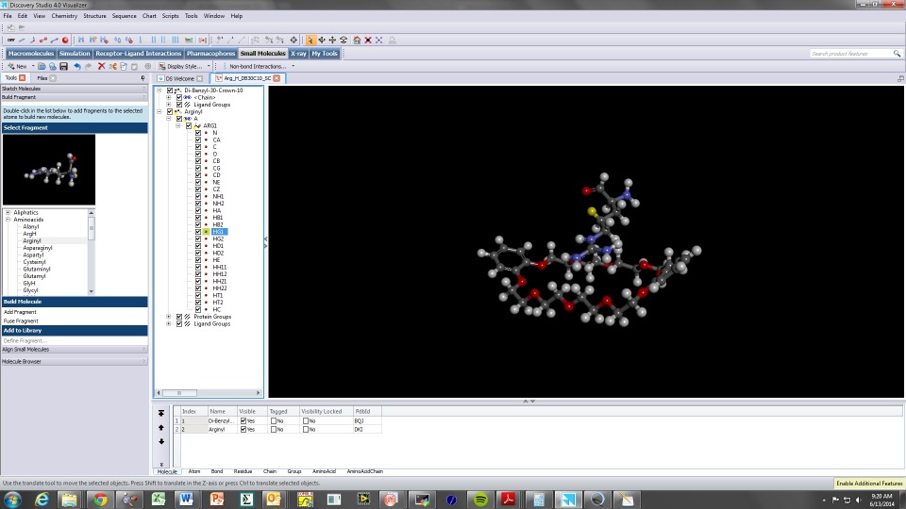Expand the Aliphatics fragment category
This screenshot has width=906, height=509.
click(8, 212)
